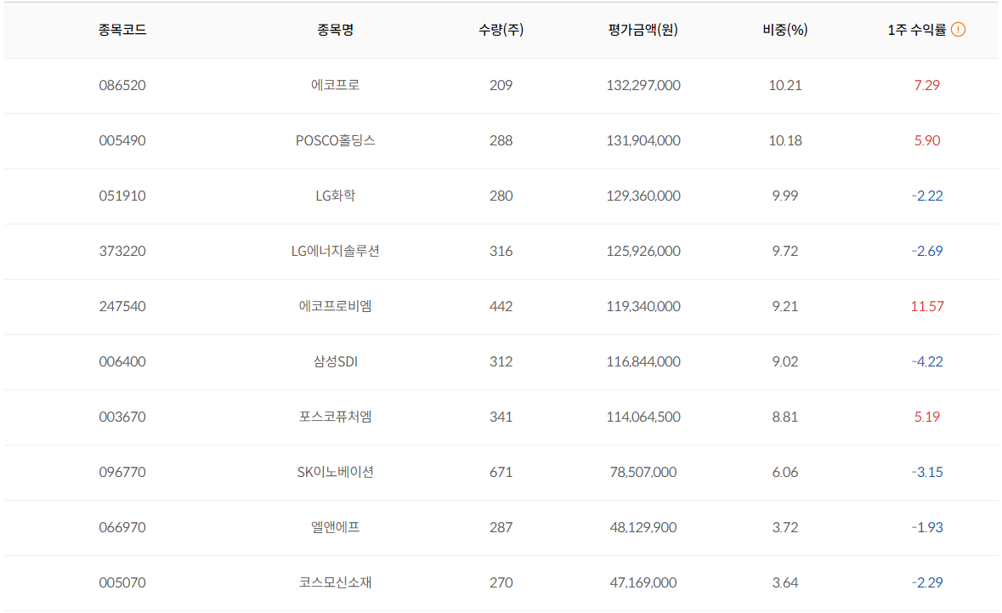This screenshot has width=1002, height=613.
Task: Select stock code 005070
Action: tap(122, 583)
